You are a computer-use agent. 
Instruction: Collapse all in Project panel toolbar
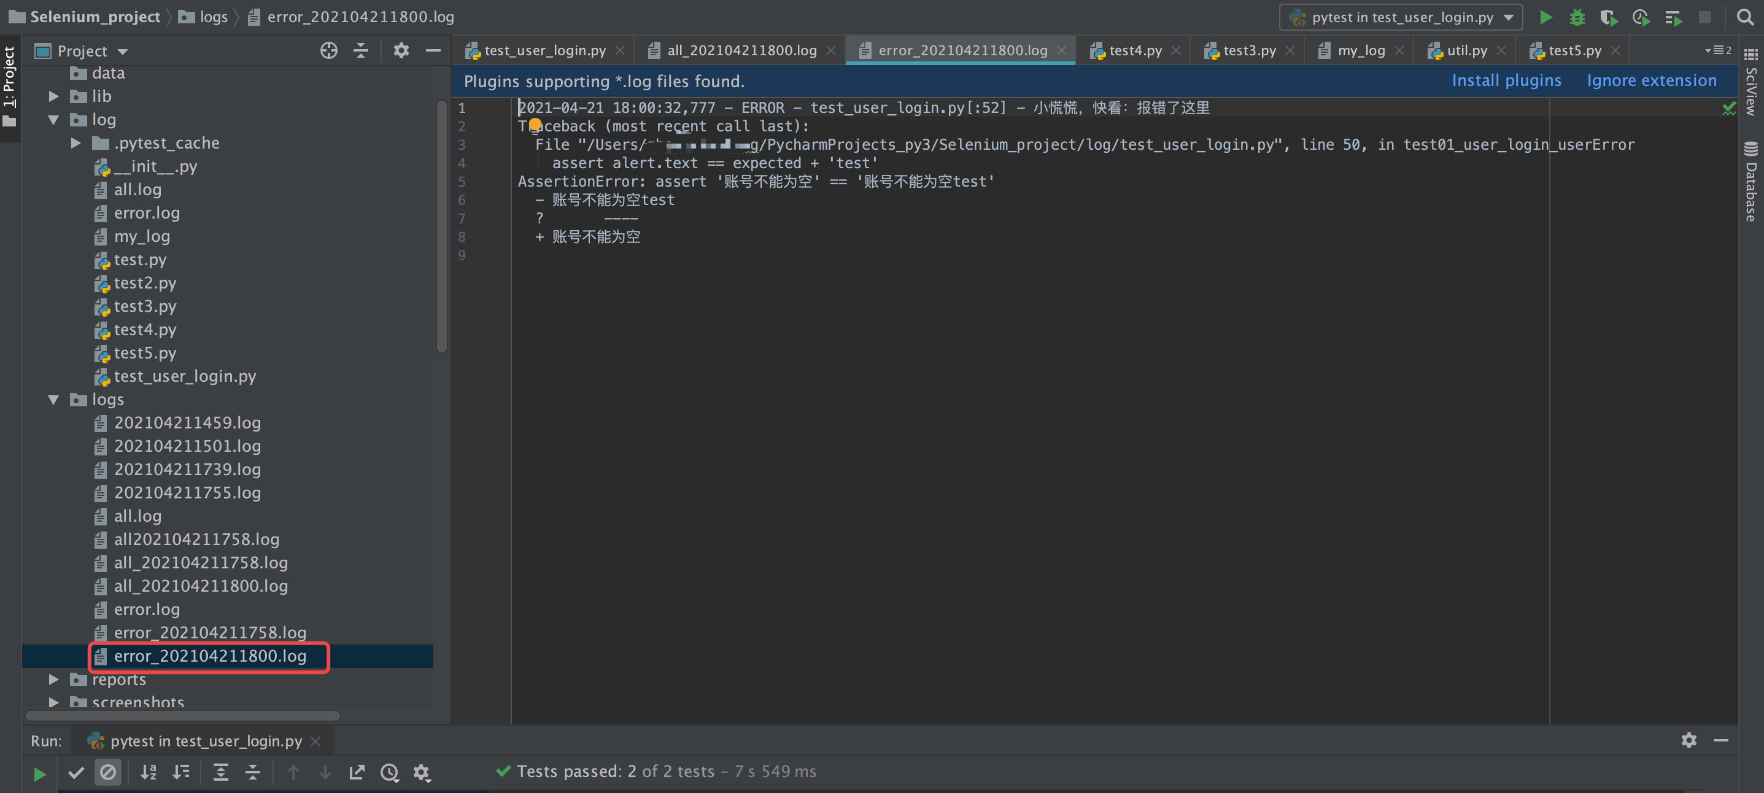pyautogui.click(x=361, y=51)
